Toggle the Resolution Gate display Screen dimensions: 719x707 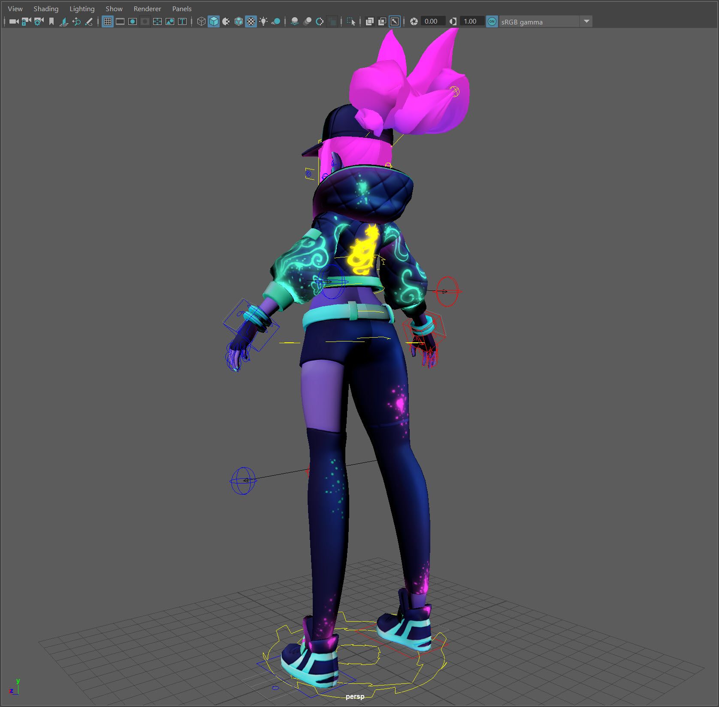click(133, 21)
